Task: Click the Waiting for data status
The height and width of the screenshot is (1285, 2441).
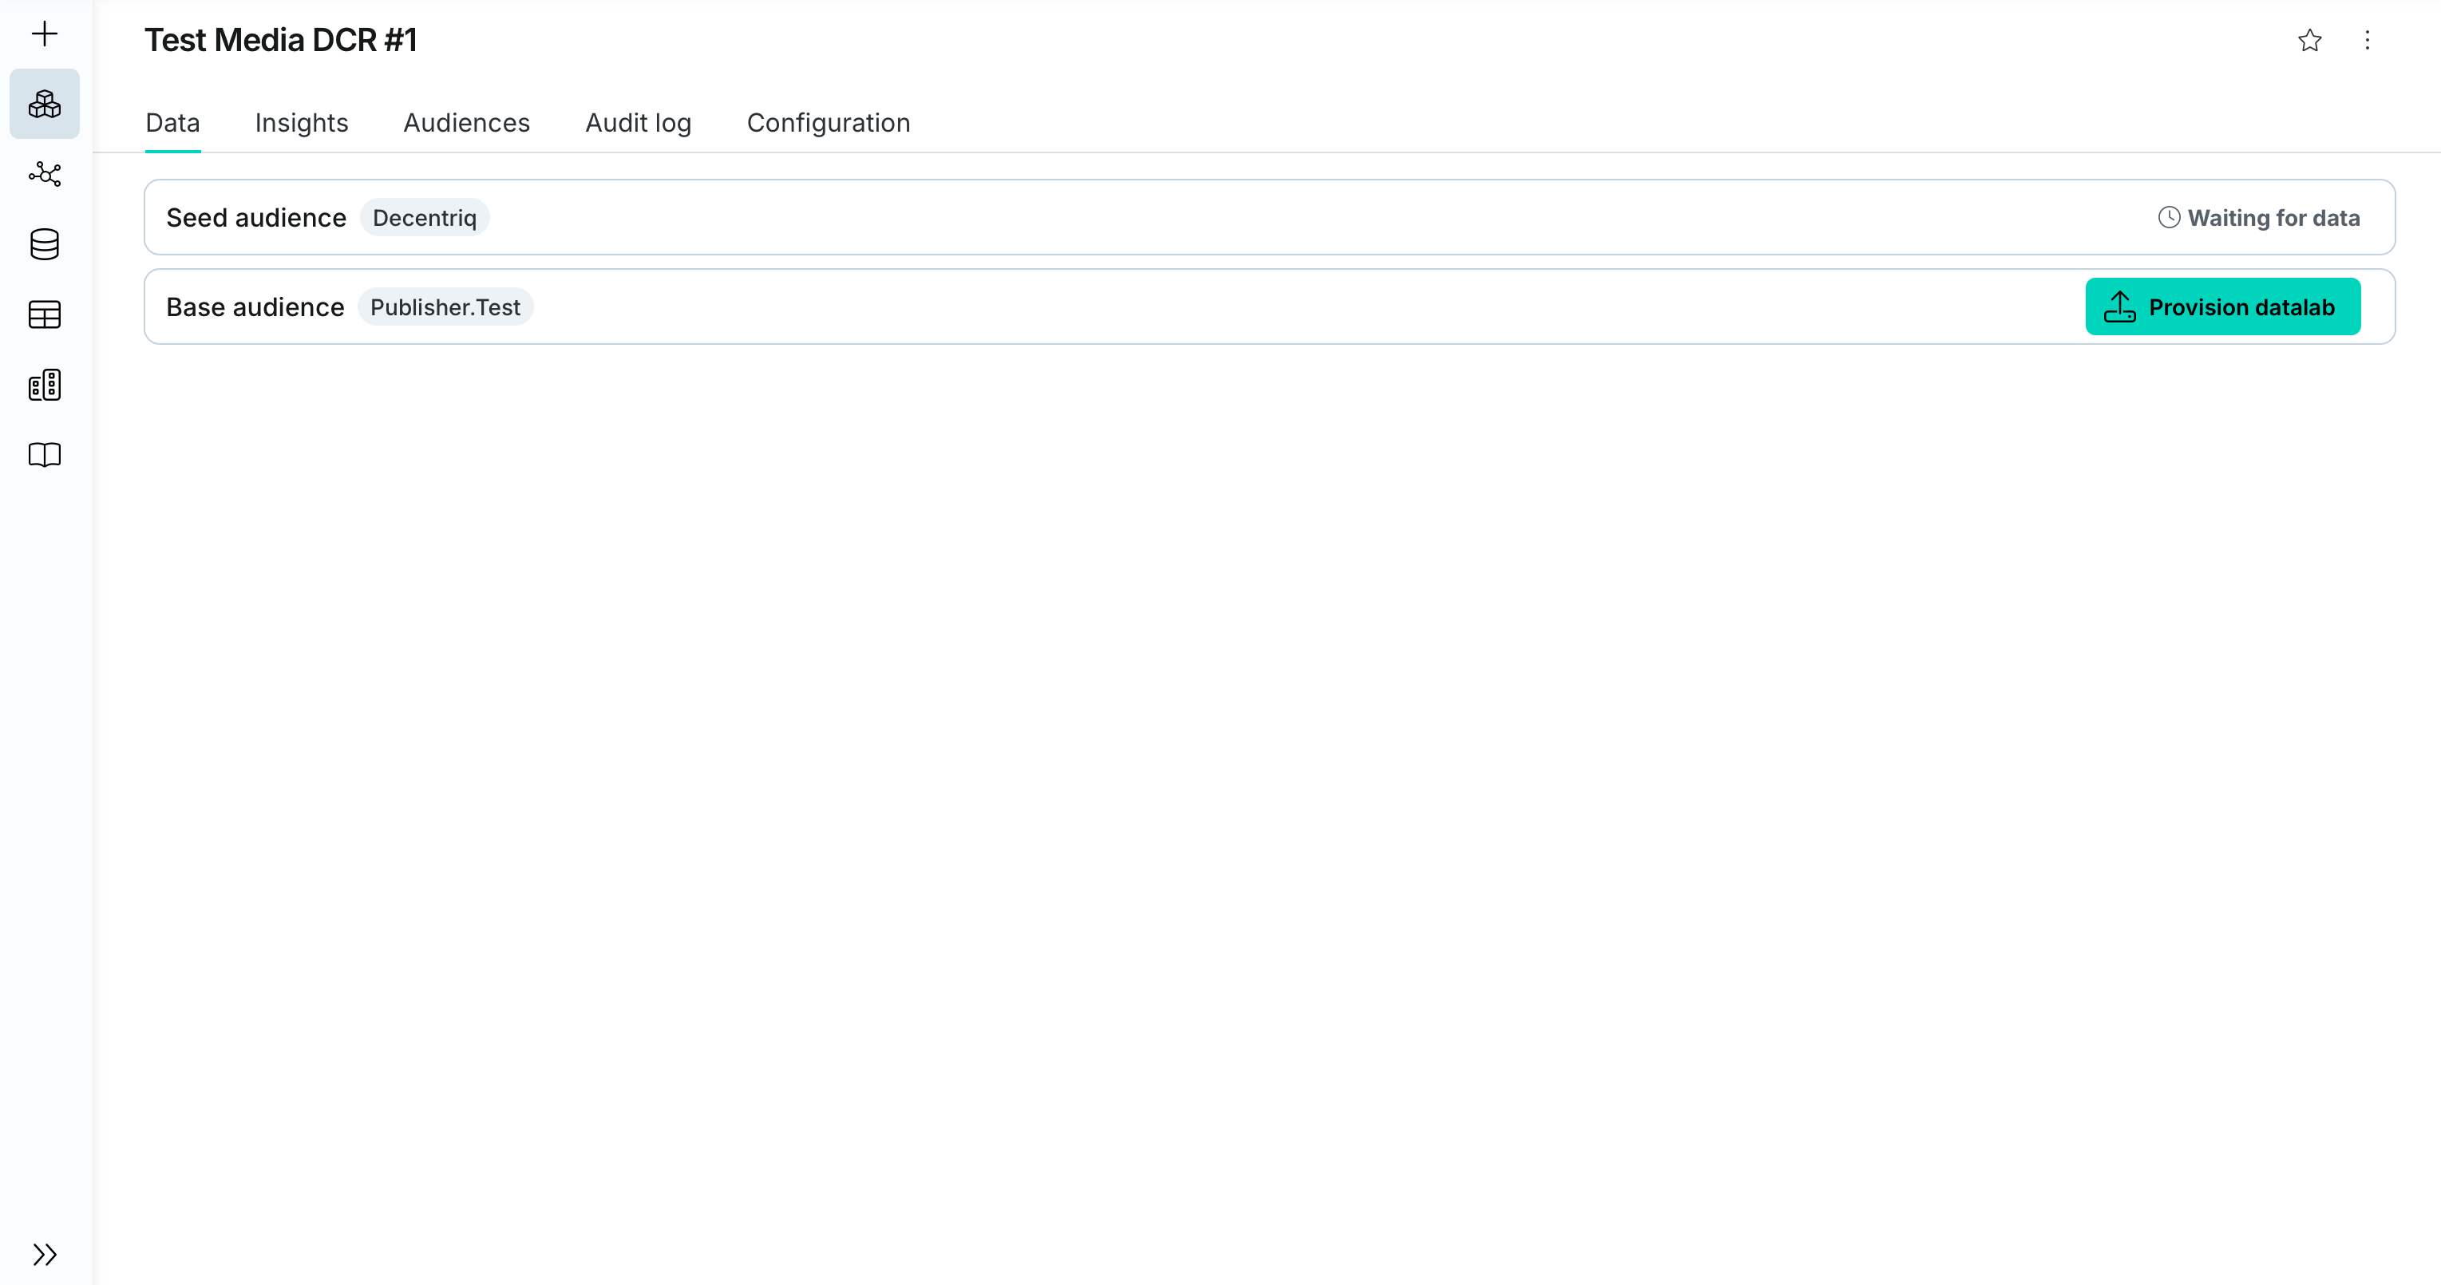Action: [x=2259, y=218]
